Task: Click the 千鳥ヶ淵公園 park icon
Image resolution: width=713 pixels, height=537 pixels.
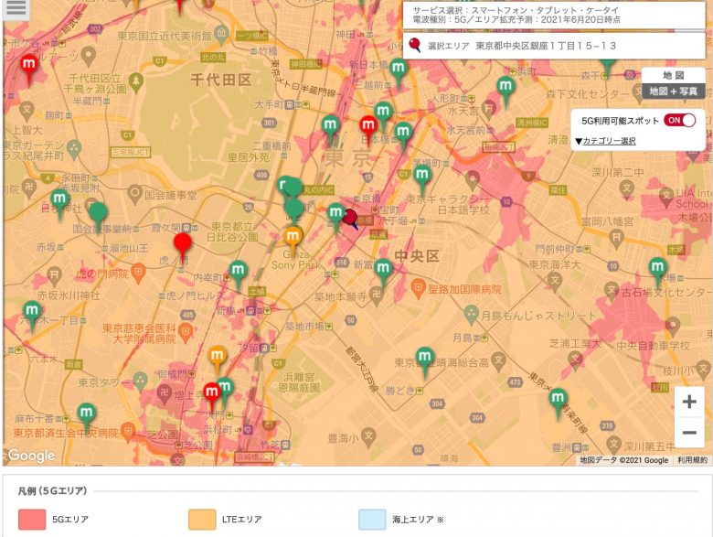Action: 135,82
